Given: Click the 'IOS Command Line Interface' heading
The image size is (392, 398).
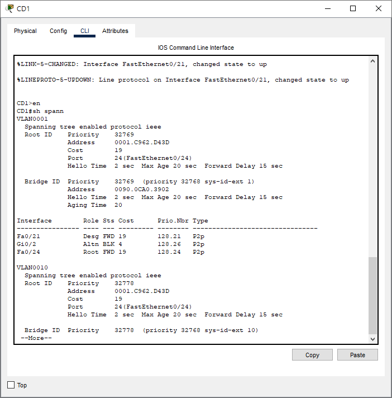Looking at the screenshot, I should [x=196, y=48].
